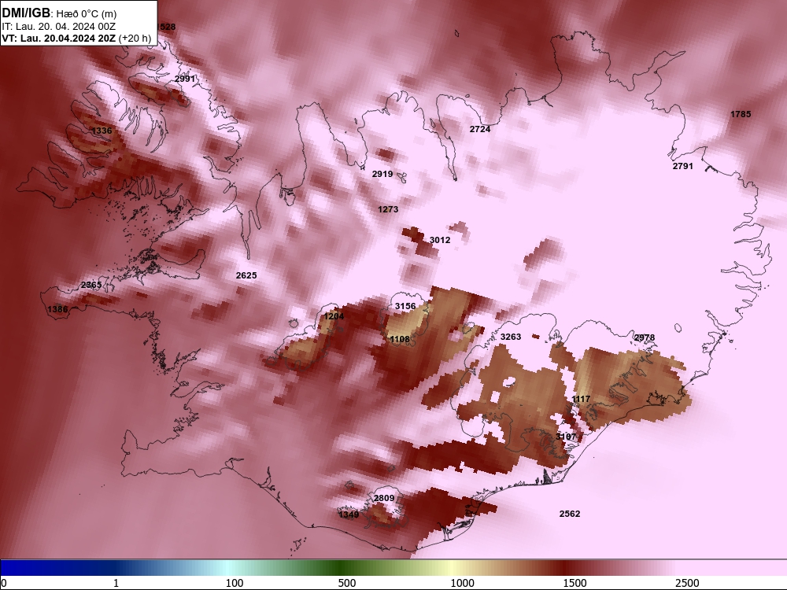
Task: Click the 2365 value label
Action: point(91,285)
